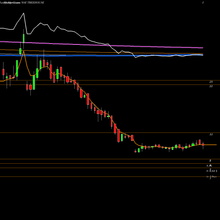Select the price axis label 22

tap(211, 86)
